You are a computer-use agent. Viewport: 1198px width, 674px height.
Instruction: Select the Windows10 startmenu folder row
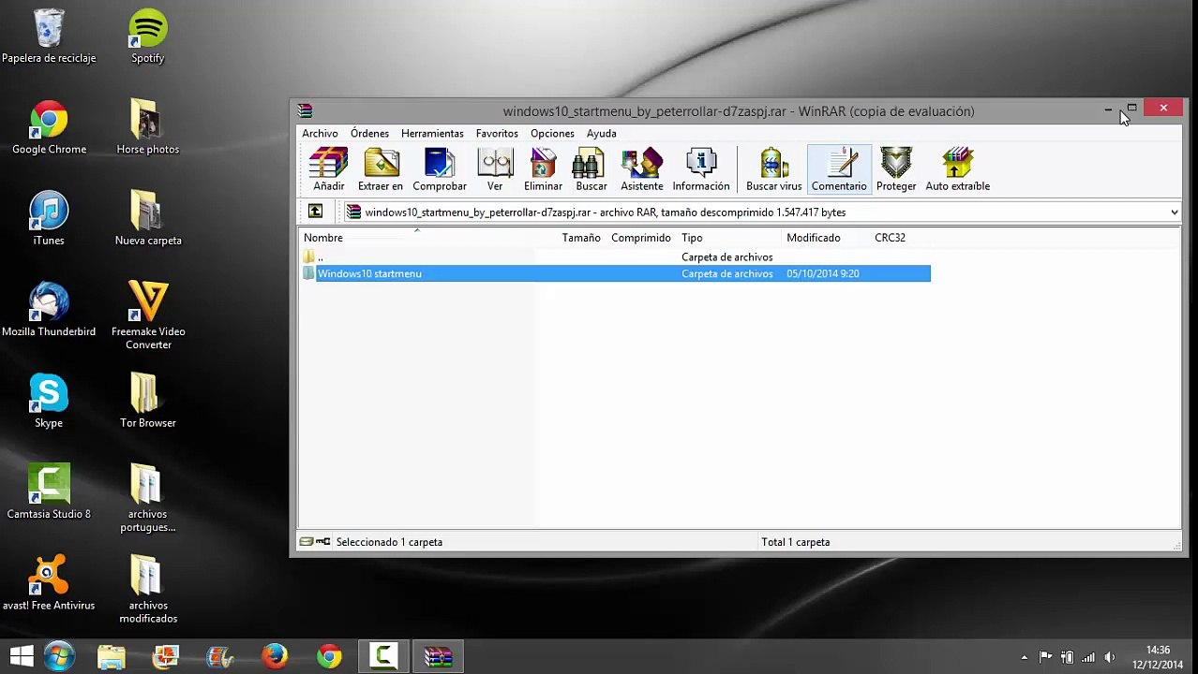[x=615, y=273]
